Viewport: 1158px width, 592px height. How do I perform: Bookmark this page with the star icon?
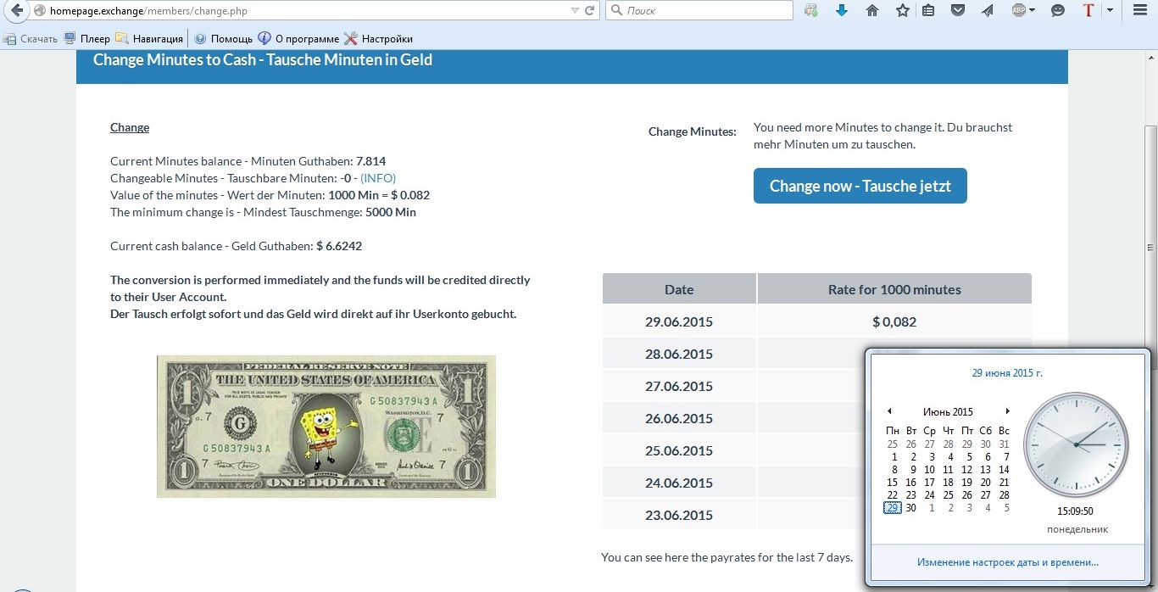pyautogui.click(x=902, y=11)
